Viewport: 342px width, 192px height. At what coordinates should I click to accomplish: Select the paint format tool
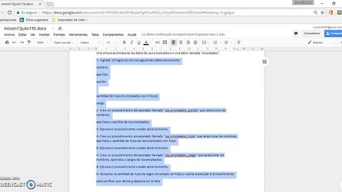click(29, 43)
